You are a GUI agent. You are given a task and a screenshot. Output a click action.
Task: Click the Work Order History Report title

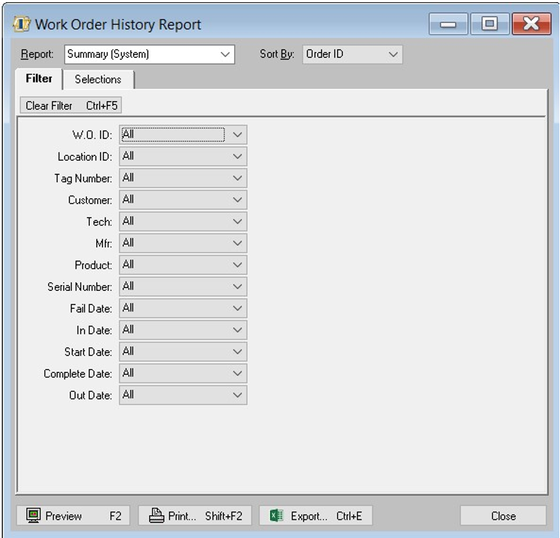coord(118,25)
